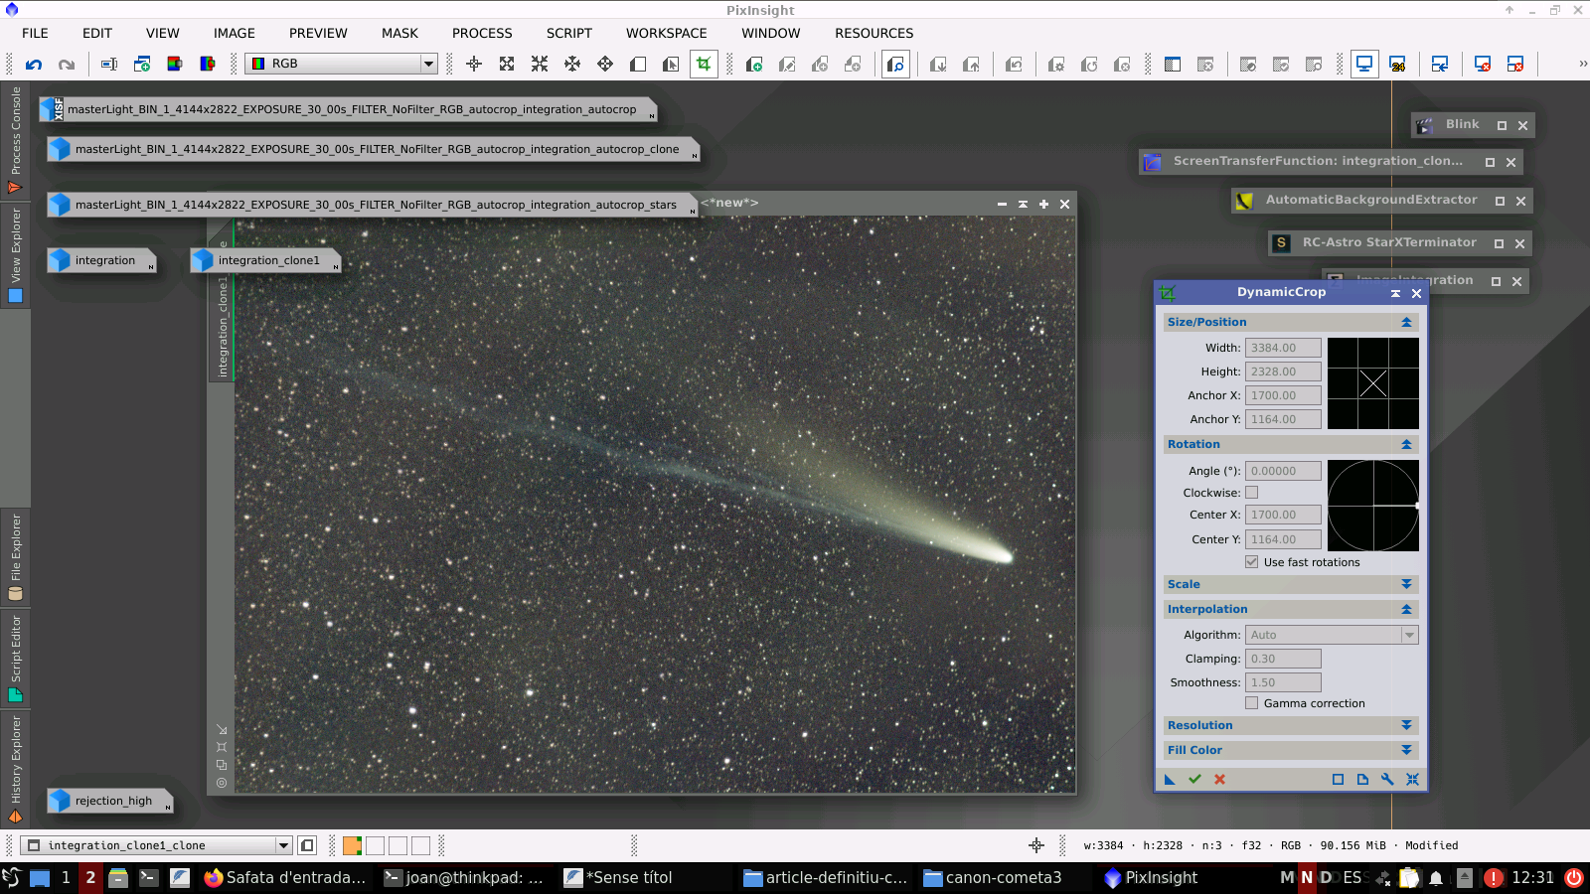Screen dimensions: 1590x894
Task: Execute DynamicCrop with green checkmark
Action: (1194, 780)
